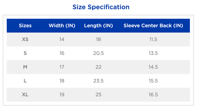Click the Sizes column header
The image size is (197, 109).
25,26
